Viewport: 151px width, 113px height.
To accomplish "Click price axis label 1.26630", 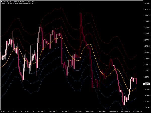I will 147,89.
